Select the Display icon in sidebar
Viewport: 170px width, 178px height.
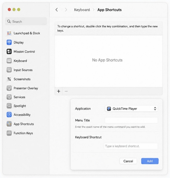click(x=9, y=42)
